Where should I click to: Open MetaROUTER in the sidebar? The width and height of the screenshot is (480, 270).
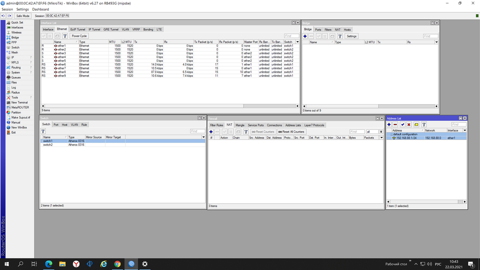20,108
